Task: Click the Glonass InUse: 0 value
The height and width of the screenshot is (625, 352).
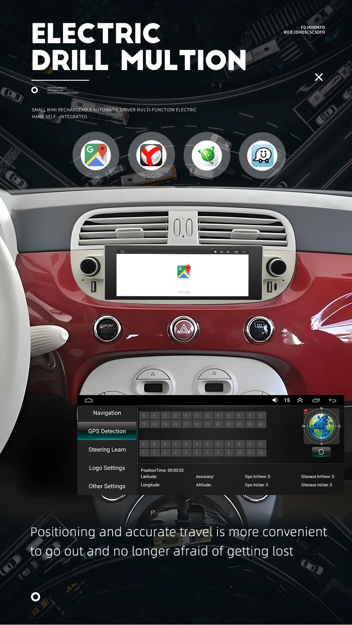Action: (x=317, y=485)
